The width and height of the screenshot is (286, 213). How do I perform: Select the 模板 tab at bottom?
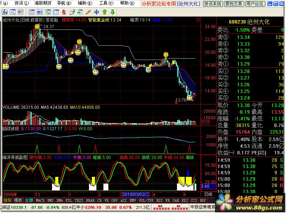tap(18, 200)
